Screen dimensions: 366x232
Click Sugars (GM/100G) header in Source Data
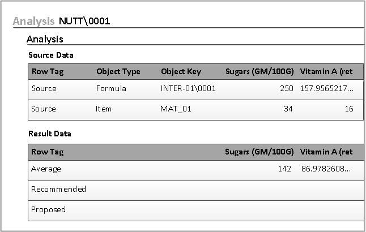[259, 72]
